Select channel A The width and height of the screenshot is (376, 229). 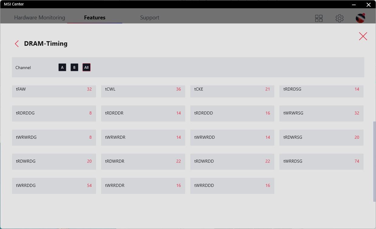62,67
